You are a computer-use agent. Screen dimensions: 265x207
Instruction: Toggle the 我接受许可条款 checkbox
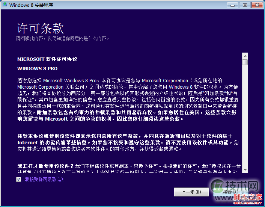click(19, 179)
